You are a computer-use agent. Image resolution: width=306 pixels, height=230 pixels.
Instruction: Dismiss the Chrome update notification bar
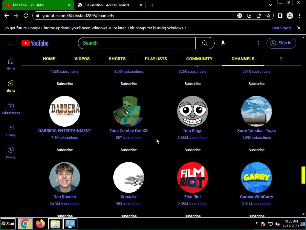pos(299,28)
